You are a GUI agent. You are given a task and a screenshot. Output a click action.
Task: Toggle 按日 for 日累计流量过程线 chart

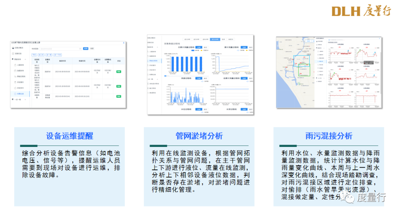click(205, 47)
